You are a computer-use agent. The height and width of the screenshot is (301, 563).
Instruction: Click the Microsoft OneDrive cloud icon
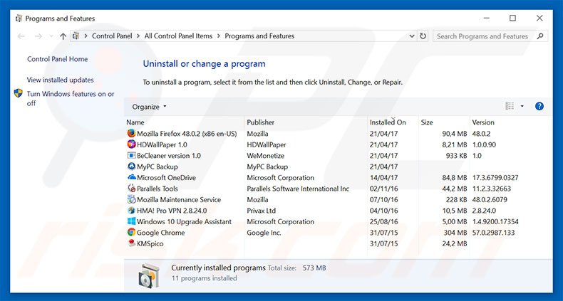pos(131,177)
